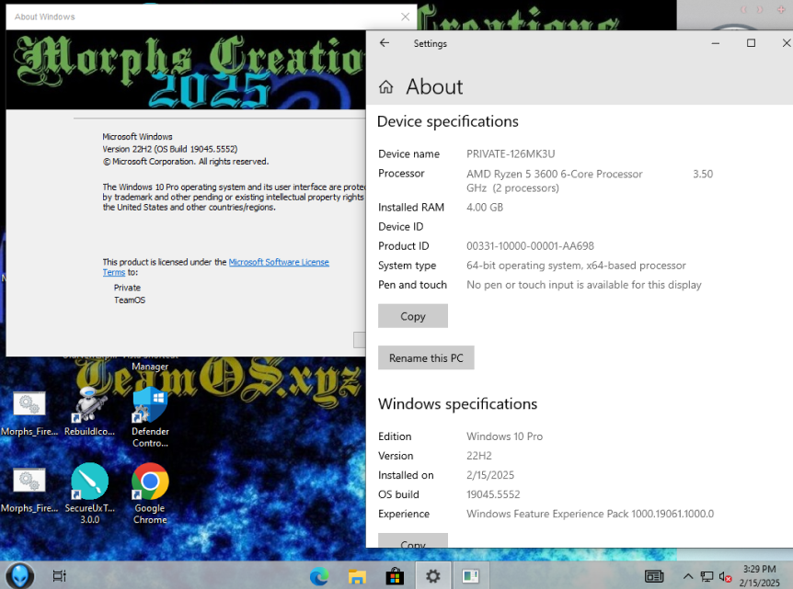
Task: Open Task View on the taskbar
Action: (x=59, y=576)
